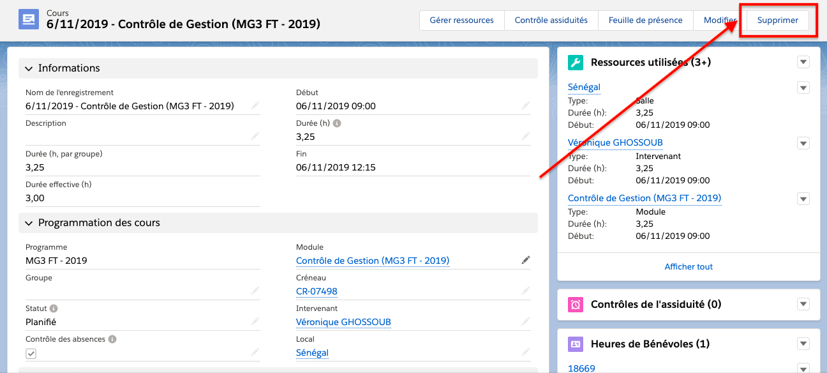The width and height of the screenshot is (827, 373).
Task: Edit the Module field with pencil icon
Action: point(525,260)
